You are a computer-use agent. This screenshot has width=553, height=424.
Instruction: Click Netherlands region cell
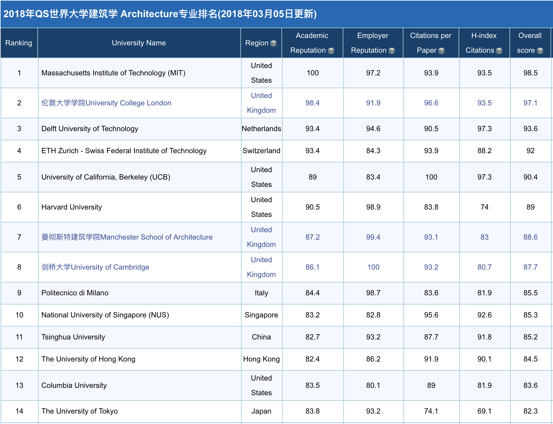(x=261, y=129)
